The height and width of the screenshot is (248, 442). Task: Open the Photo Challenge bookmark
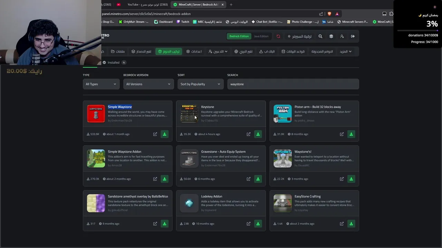pyautogui.click(x=302, y=22)
